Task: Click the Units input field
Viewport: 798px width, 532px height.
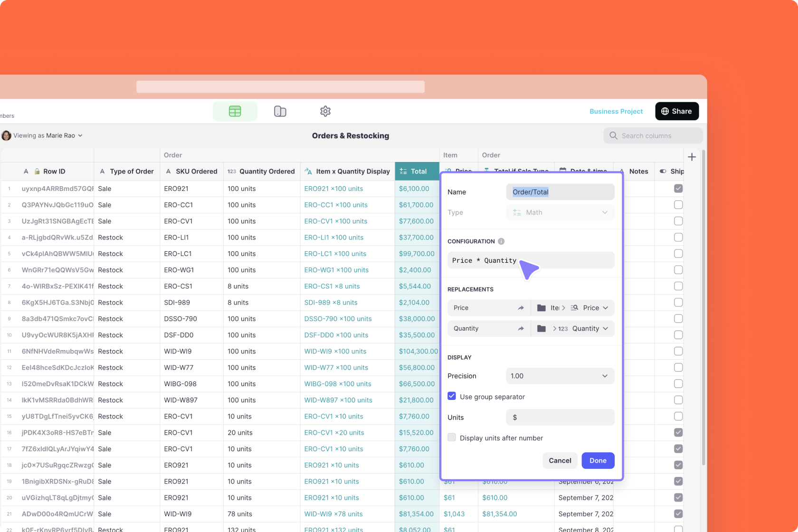Action: (x=560, y=417)
